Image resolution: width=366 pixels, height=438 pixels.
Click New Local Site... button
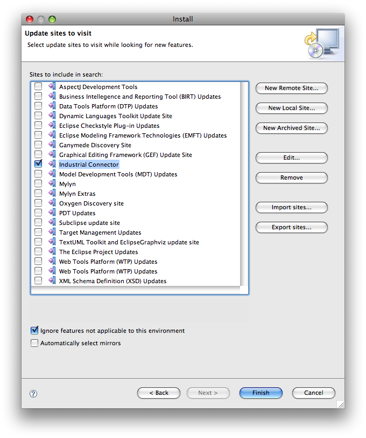292,108
